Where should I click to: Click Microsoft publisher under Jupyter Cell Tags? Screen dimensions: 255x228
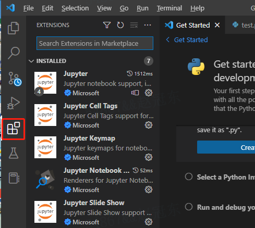(x=86, y=125)
